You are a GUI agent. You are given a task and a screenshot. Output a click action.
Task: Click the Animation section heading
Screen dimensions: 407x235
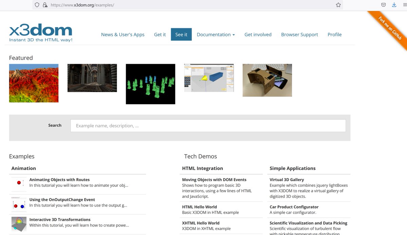point(24,168)
